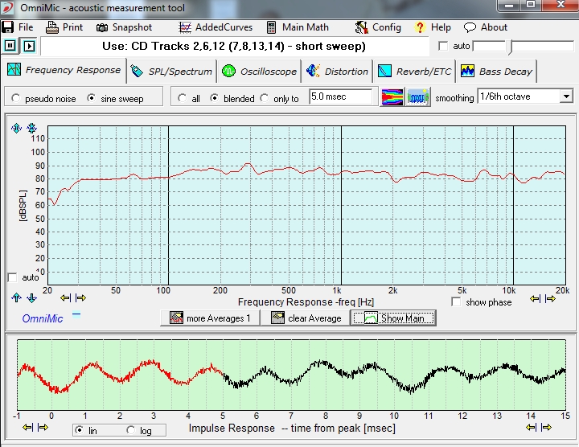Open the Help menu
The width and height of the screenshot is (579, 447).
433,27
